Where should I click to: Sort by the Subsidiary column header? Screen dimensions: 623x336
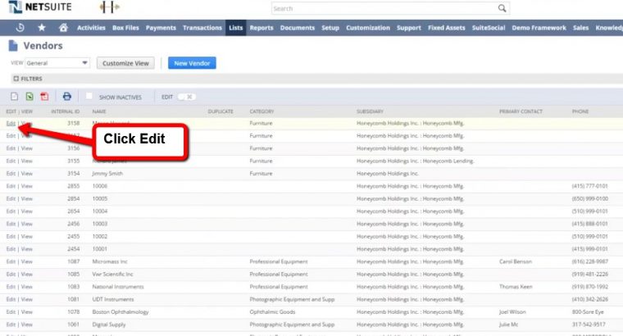point(370,111)
